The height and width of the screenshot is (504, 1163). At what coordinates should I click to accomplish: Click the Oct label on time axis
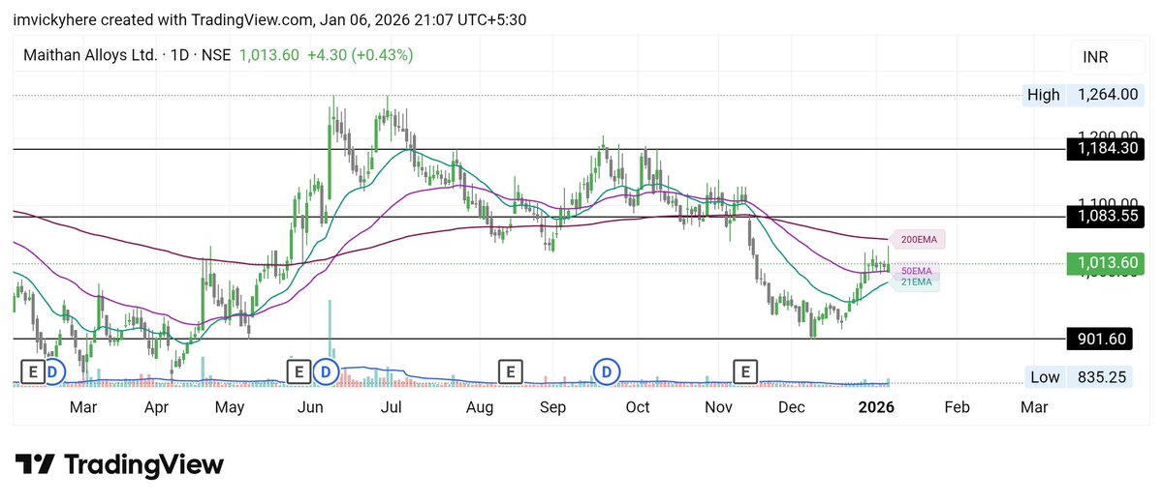pyautogui.click(x=638, y=407)
